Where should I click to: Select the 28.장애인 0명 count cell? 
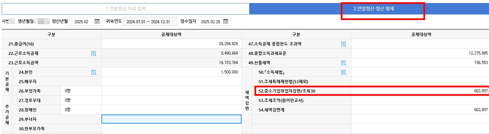81,110
